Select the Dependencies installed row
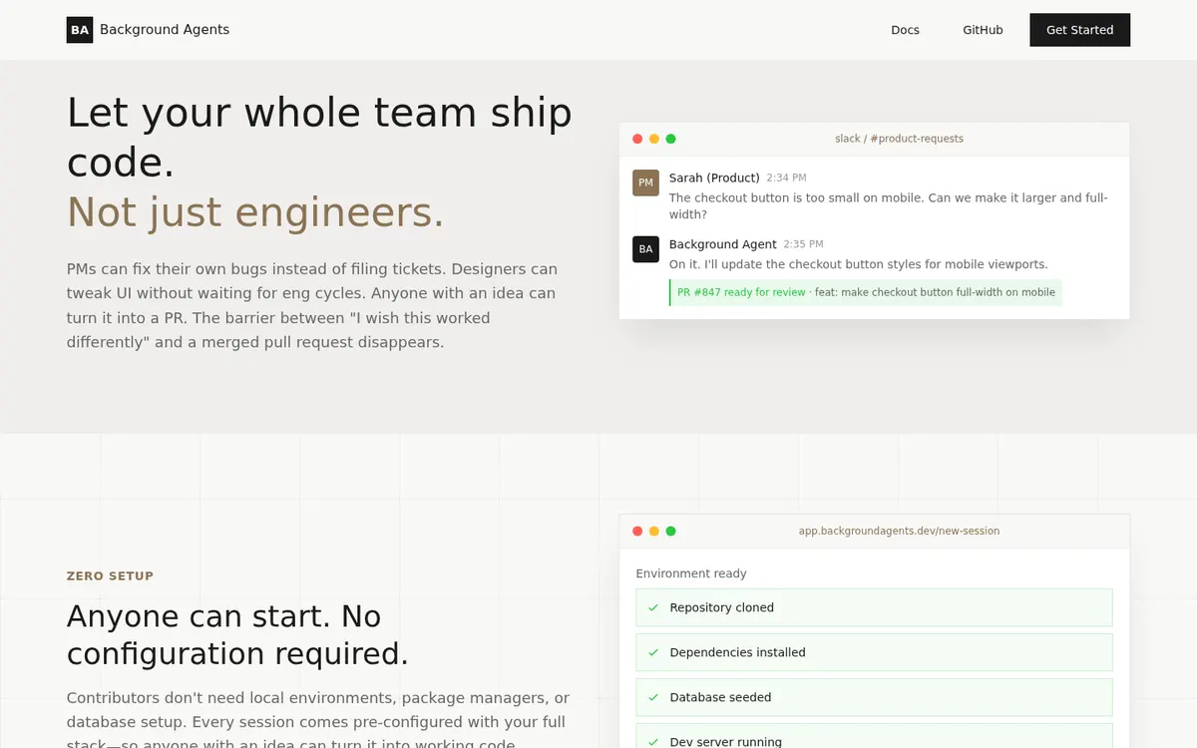Viewport: 1197px width, 748px height. coord(874,652)
